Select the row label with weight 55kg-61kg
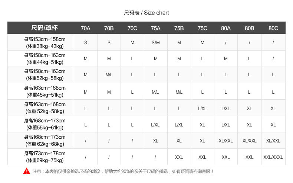This screenshot has height=183, width=293. point(45,124)
